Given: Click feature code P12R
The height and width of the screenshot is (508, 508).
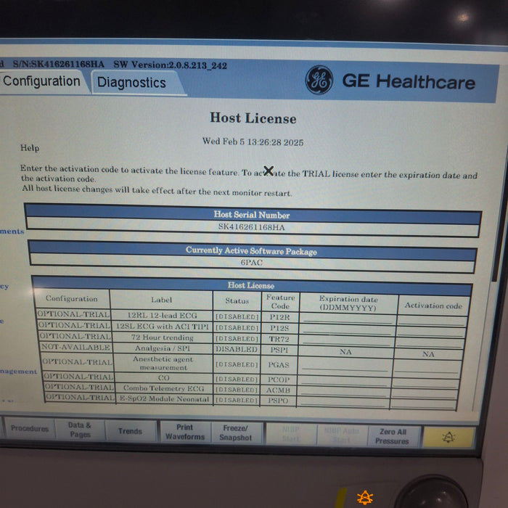Looking at the screenshot, I should (x=280, y=317).
